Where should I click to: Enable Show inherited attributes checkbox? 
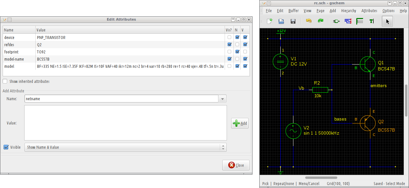tap(5, 81)
